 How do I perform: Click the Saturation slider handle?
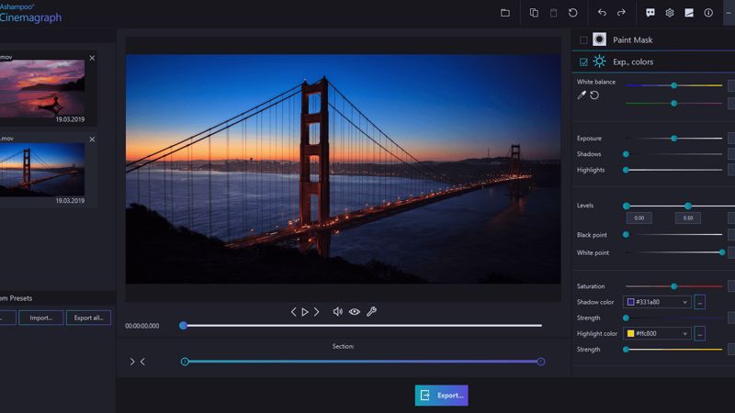673,286
